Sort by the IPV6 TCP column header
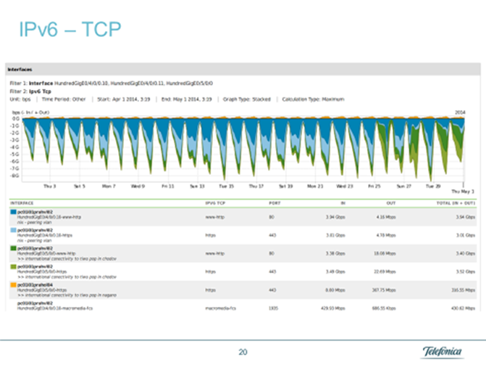 coord(216,202)
